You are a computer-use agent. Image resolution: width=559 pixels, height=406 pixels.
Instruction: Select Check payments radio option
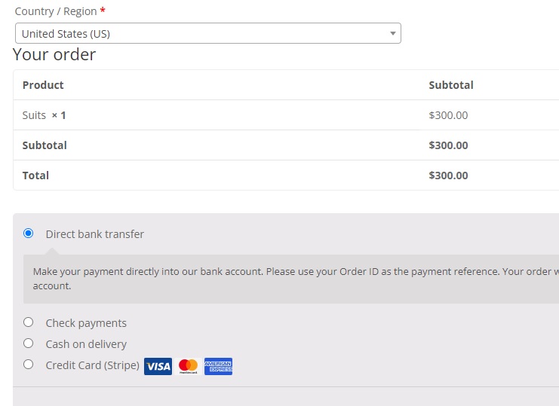coord(28,322)
